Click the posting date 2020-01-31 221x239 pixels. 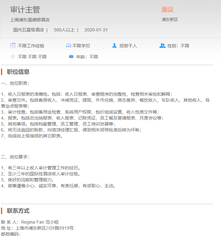tap(96, 30)
